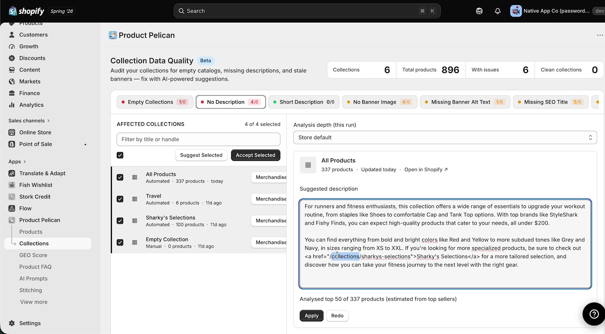Screen dimensions: 605x334
Task: Click the top Search field
Action: (x=307, y=11)
